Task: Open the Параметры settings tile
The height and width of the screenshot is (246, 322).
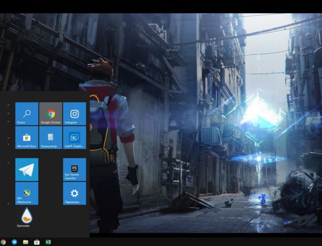Action: (x=74, y=194)
